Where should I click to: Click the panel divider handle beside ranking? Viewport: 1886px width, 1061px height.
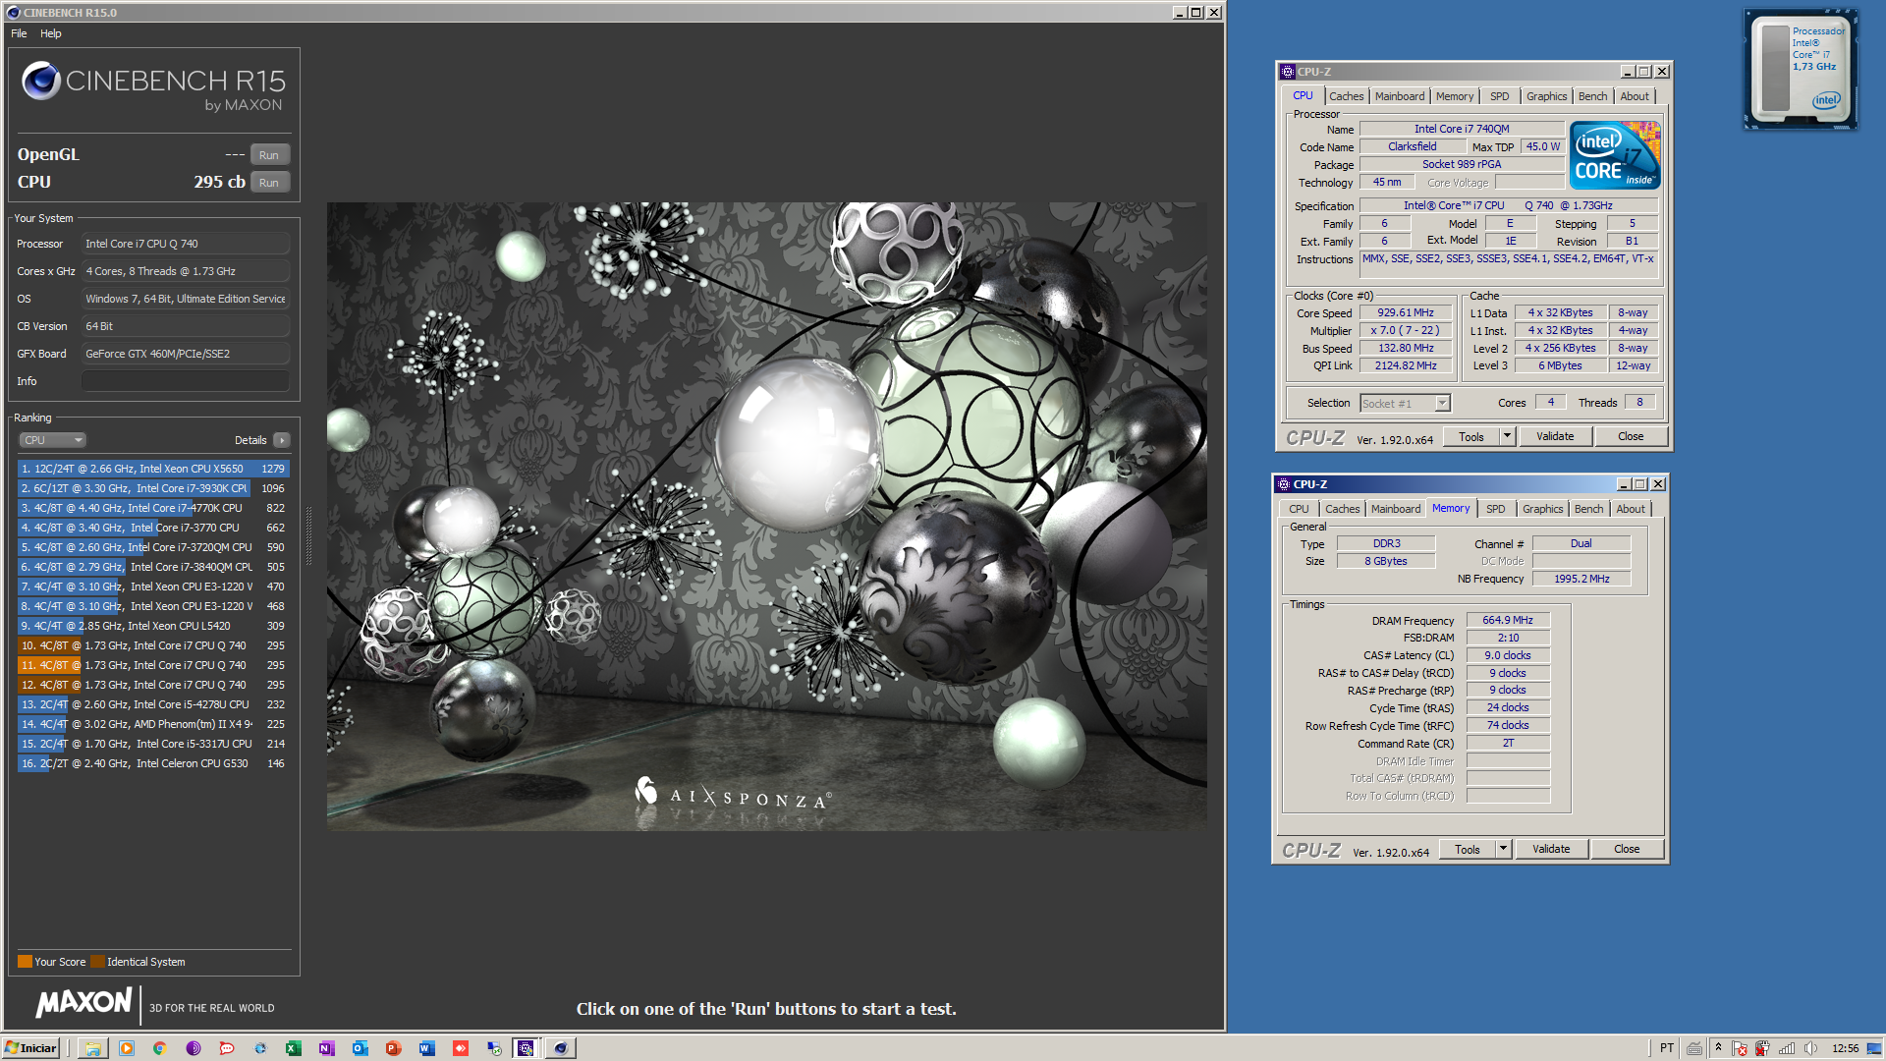pyautogui.click(x=308, y=535)
